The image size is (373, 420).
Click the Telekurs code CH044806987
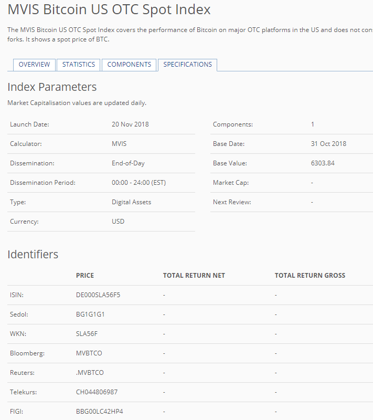pyautogui.click(x=97, y=392)
